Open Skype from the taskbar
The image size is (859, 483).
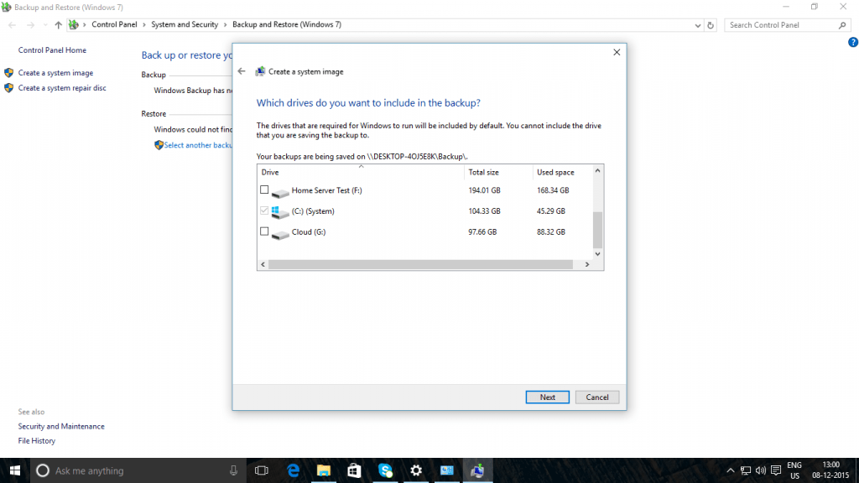coord(385,470)
